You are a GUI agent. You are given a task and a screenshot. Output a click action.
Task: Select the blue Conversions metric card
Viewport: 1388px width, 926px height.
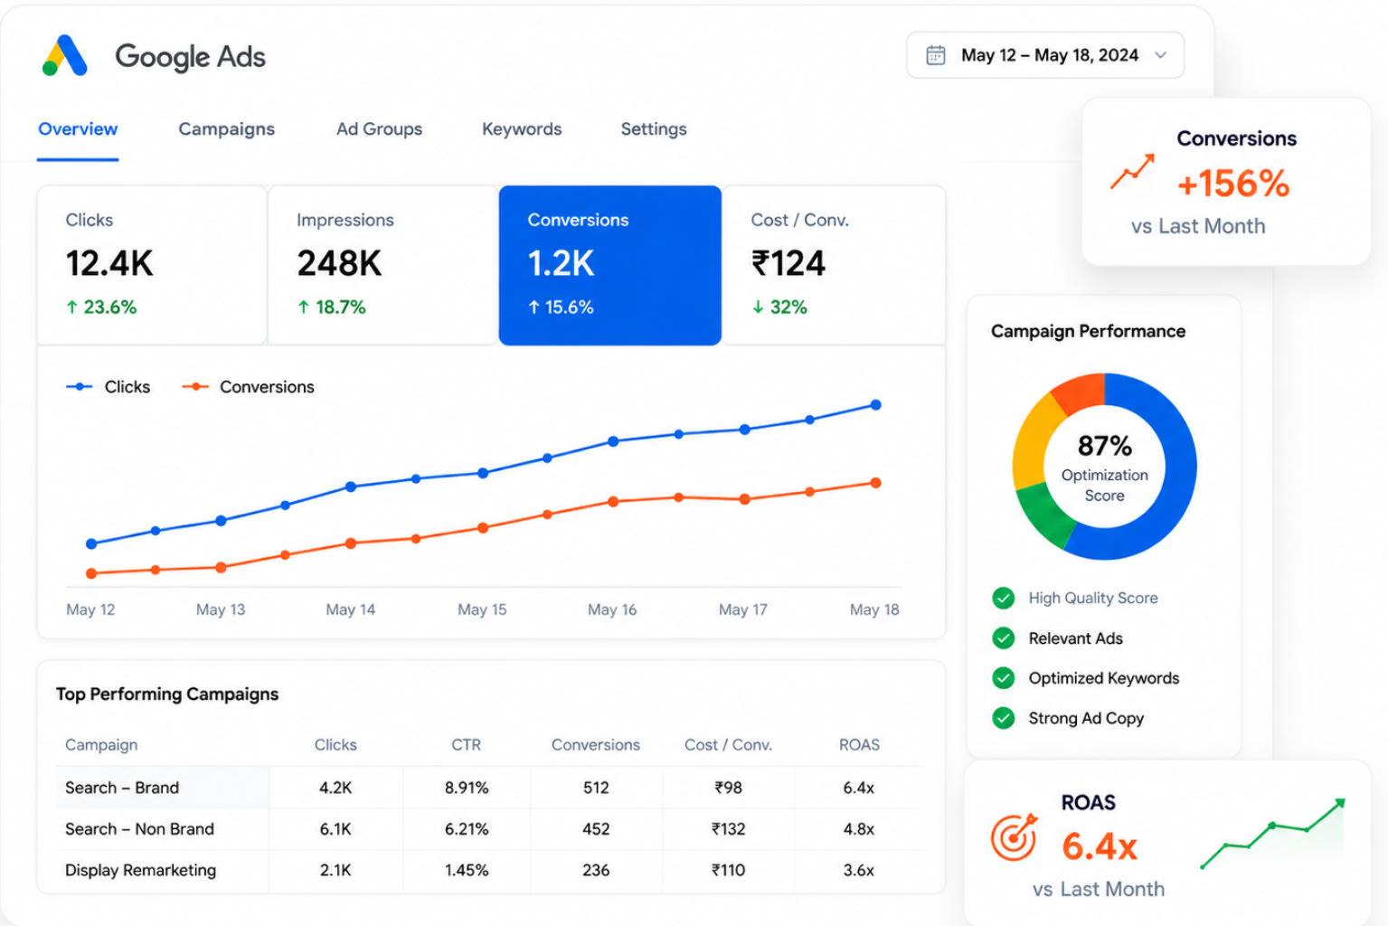(610, 265)
